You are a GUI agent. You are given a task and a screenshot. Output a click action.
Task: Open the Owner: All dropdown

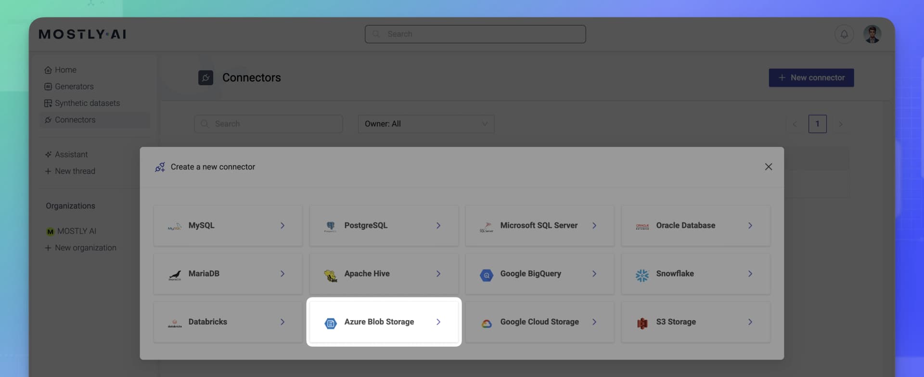(x=426, y=124)
